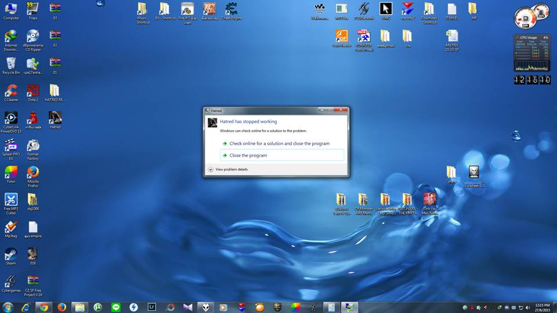Viewport: 557px width, 313px height.
Task: Open Music - Shortcut folder
Action: tap(143, 13)
